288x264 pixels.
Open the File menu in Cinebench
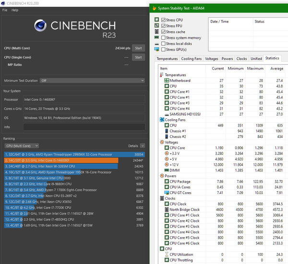[5, 10]
